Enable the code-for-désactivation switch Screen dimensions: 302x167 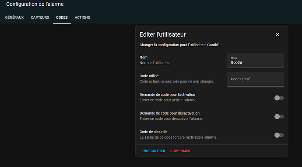click(279, 116)
